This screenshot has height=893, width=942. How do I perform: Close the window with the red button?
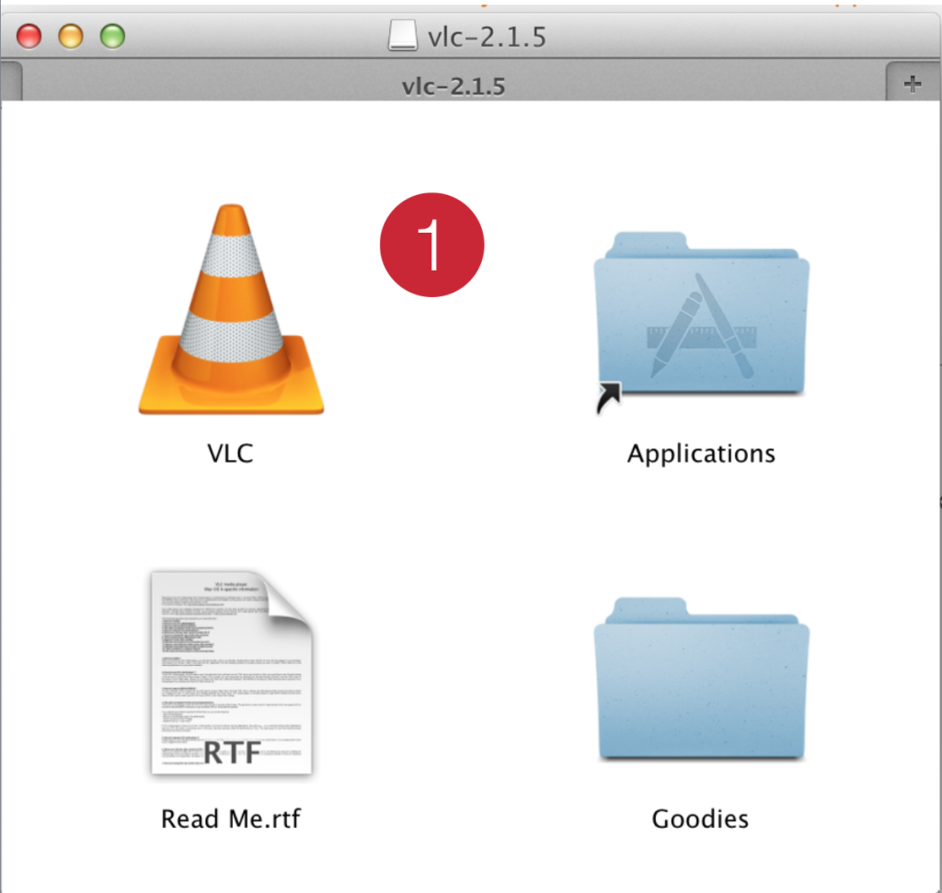coord(29,36)
